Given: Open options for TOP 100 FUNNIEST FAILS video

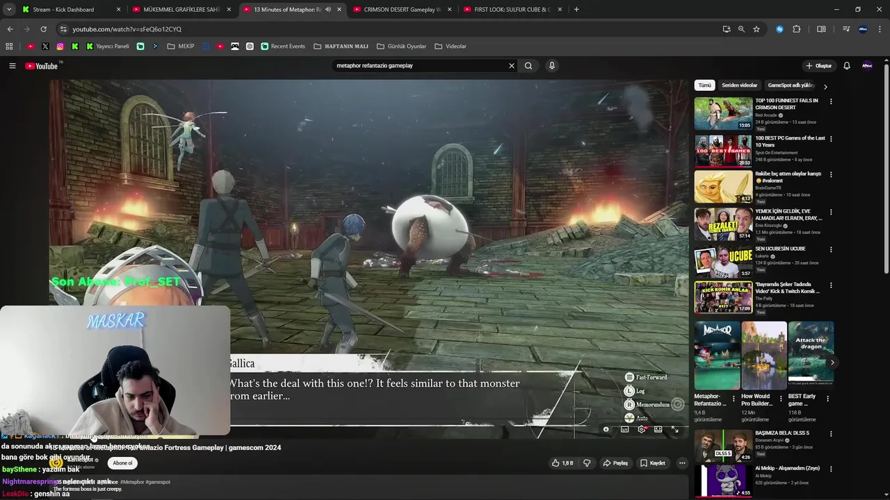Looking at the screenshot, I should click(831, 101).
